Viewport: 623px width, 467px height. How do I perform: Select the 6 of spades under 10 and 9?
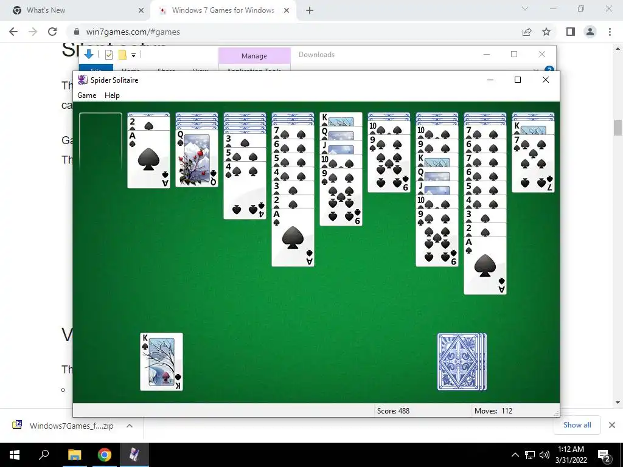tap(389, 164)
